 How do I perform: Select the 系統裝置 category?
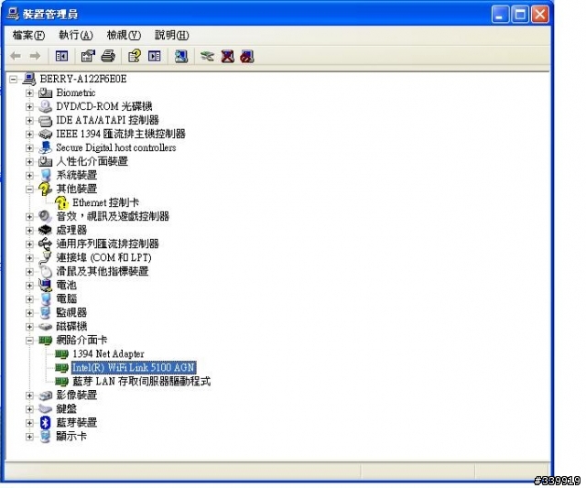click(x=77, y=175)
